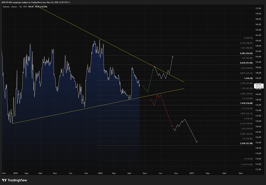Click the '166,00' price axis label

[x=258, y=24]
